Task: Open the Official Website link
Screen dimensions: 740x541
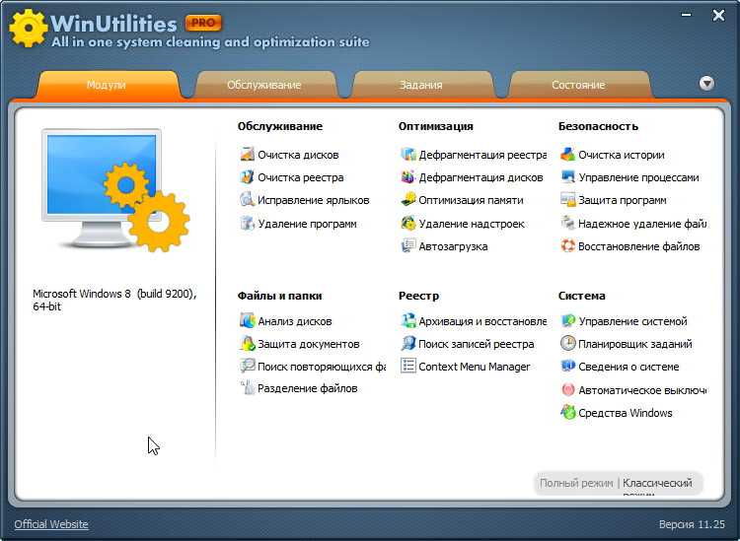Action: [51, 524]
